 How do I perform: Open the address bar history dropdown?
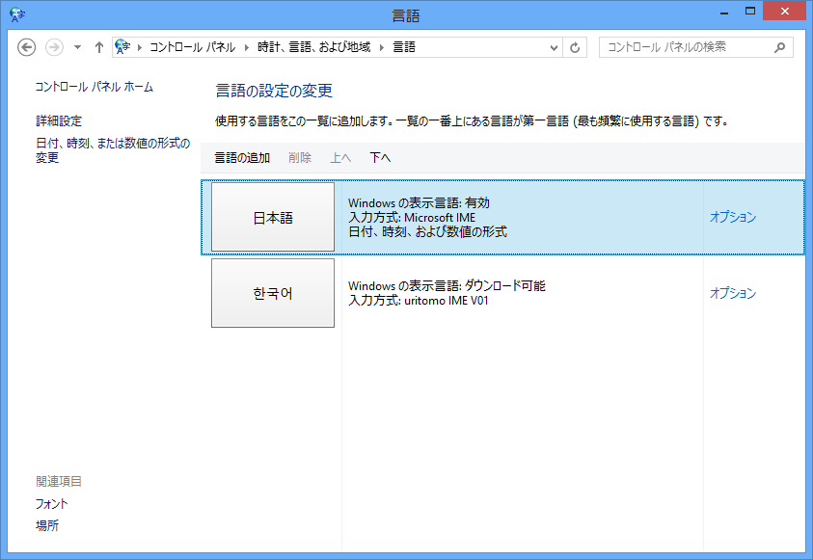tap(554, 47)
